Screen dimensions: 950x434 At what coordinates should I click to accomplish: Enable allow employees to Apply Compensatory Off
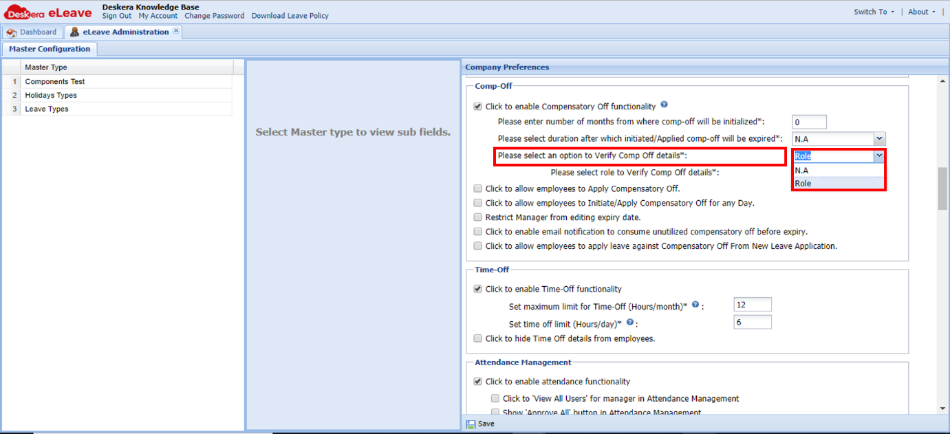pyautogui.click(x=477, y=188)
